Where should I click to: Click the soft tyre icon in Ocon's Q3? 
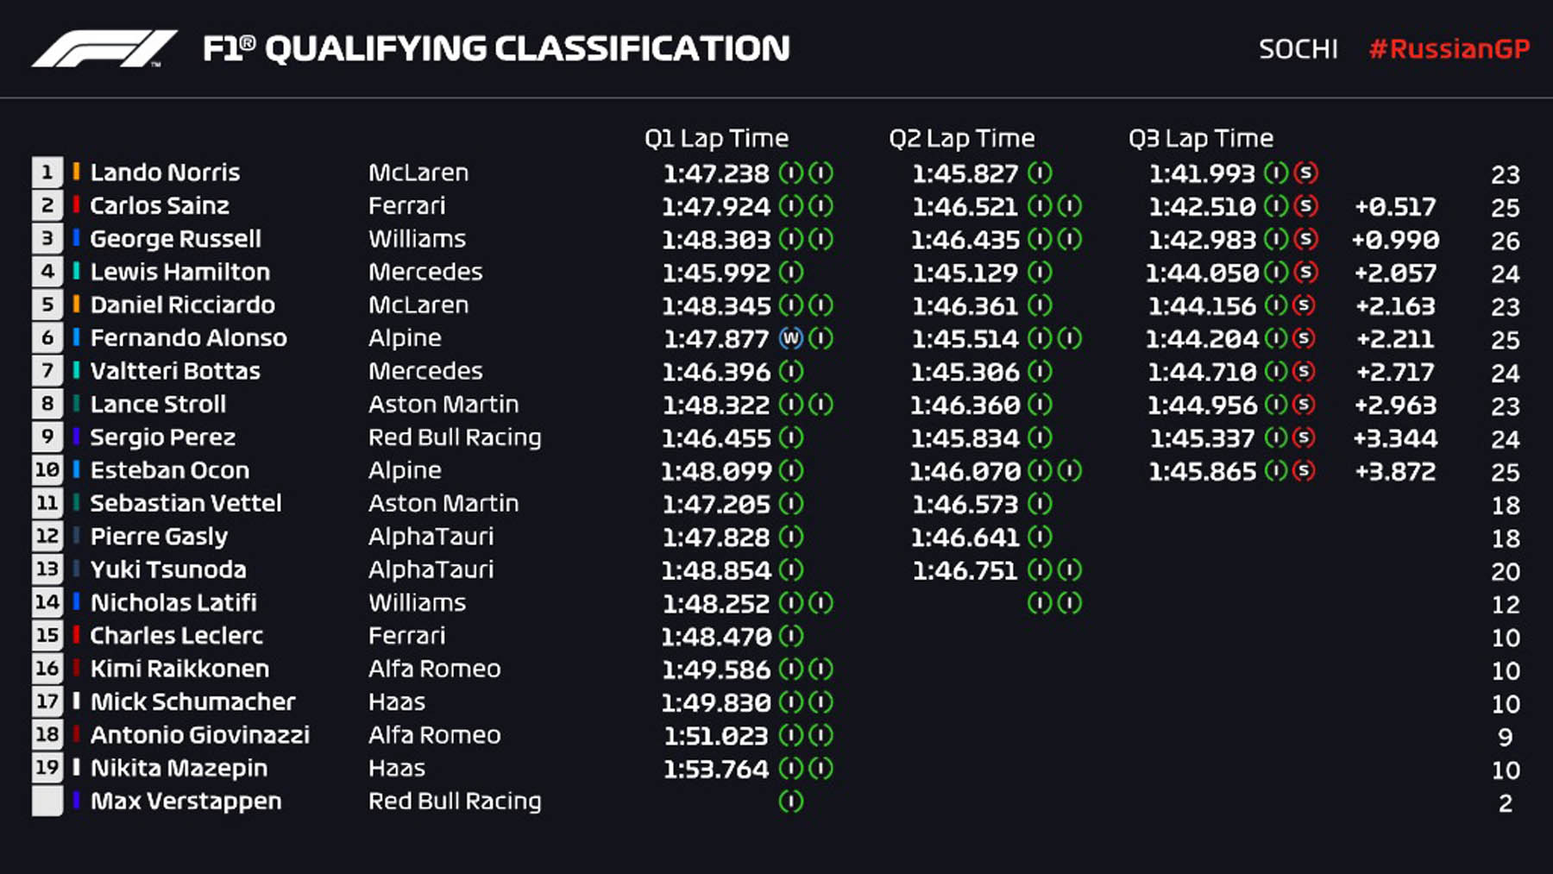1304,471
